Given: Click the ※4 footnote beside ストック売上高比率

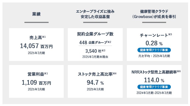Looking at the screenshot, I should point(114,73).
